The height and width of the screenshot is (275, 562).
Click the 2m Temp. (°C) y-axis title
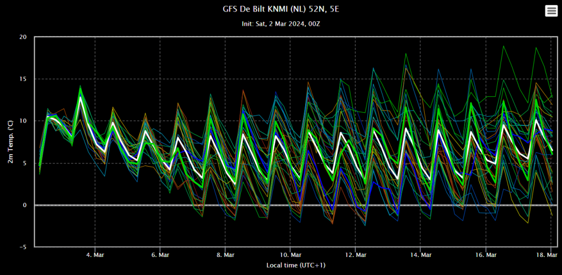click(x=10, y=142)
